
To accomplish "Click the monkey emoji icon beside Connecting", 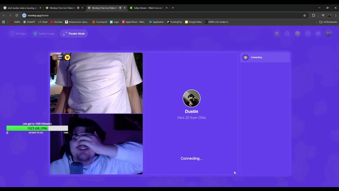I will 246,57.
